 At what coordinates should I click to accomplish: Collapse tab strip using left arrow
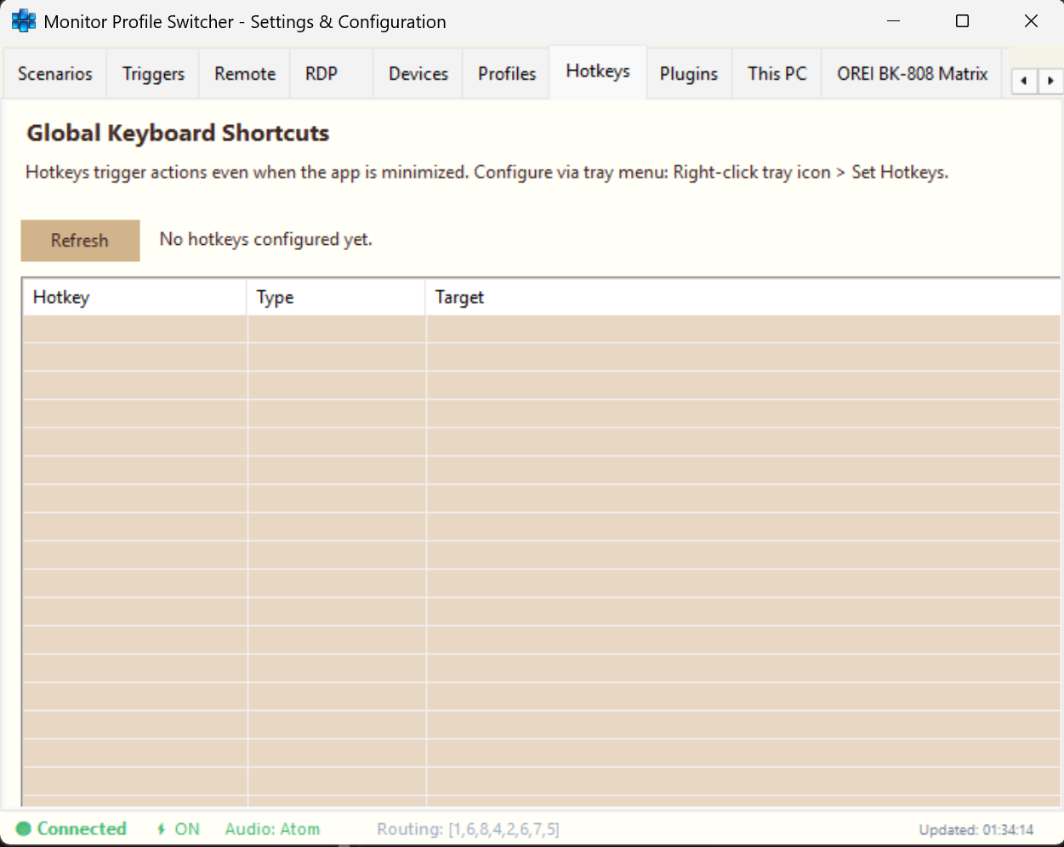(1023, 80)
